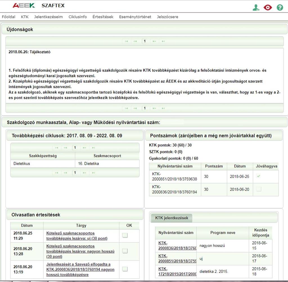
Task: Click previous-page arrow below Dietetikus row
Action: [x=65, y=173]
